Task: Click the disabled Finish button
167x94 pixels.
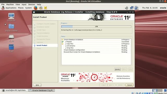Action: point(120,85)
